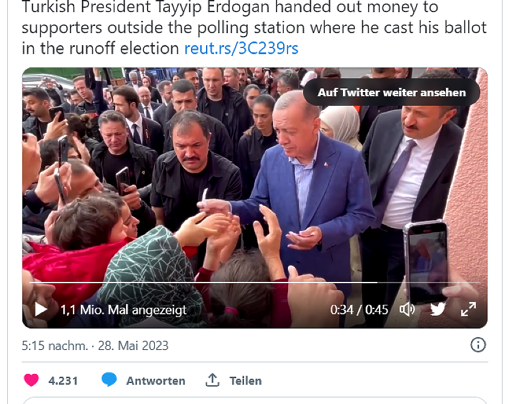Click the 0:34 / 0:45 time display

click(x=359, y=310)
